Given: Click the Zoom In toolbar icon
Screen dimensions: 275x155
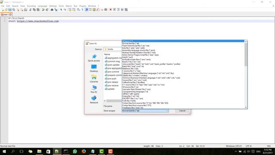Looking at the screenshot, I should coord(61,9).
